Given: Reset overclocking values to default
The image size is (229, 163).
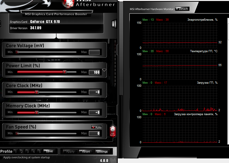Looking at the screenshot, I should (x=86, y=152).
